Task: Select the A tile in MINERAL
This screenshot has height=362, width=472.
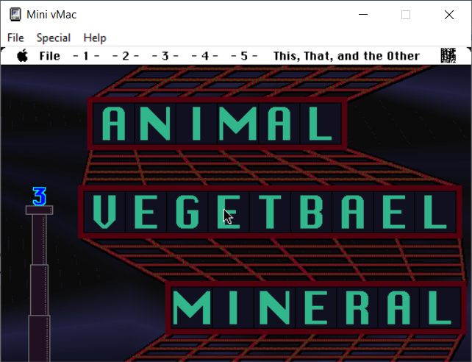Action: click(399, 308)
